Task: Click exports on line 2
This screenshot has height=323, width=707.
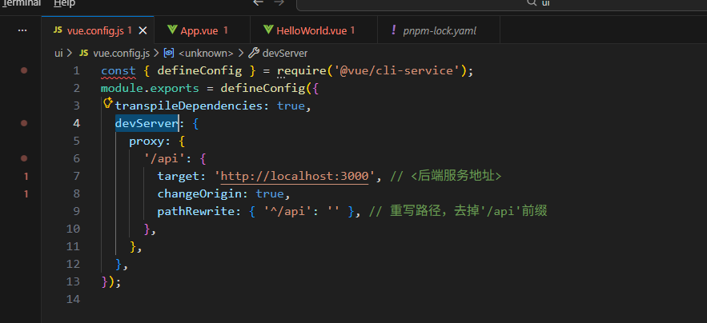Action: [x=175, y=88]
